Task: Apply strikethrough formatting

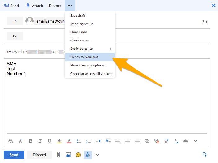Action: coord(185,141)
